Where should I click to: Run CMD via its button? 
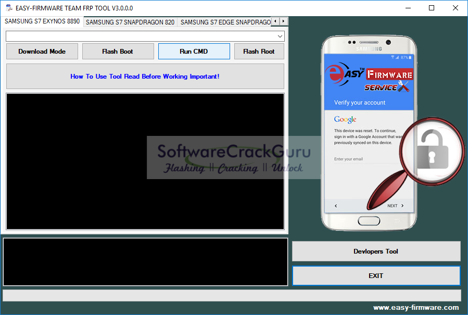click(x=194, y=52)
